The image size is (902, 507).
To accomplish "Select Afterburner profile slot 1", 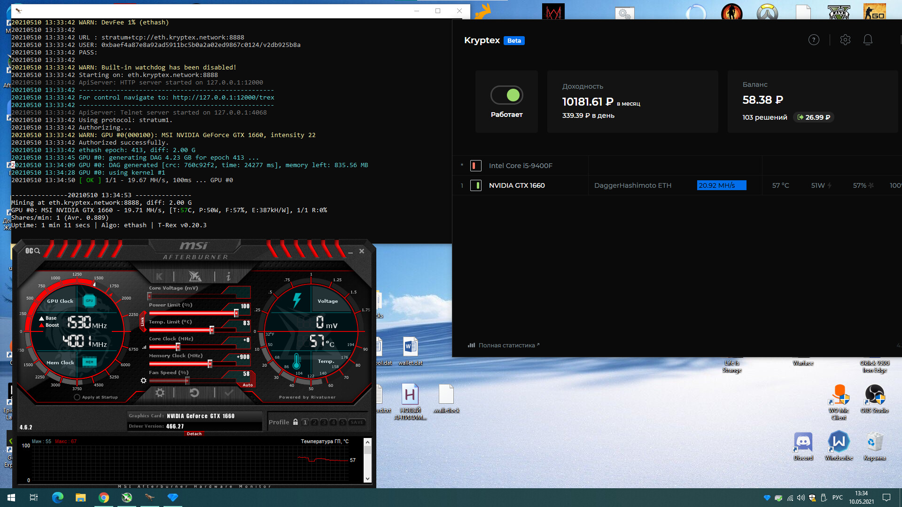I will (x=305, y=422).
